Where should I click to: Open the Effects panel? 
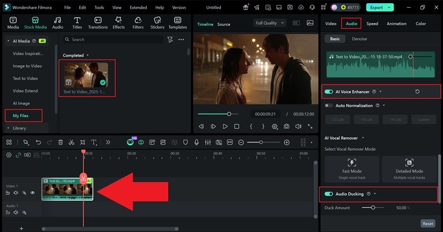click(119, 23)
